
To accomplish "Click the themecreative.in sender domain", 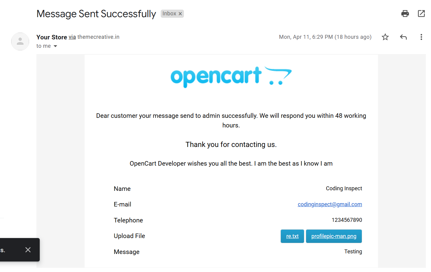I will pos(98,37).
